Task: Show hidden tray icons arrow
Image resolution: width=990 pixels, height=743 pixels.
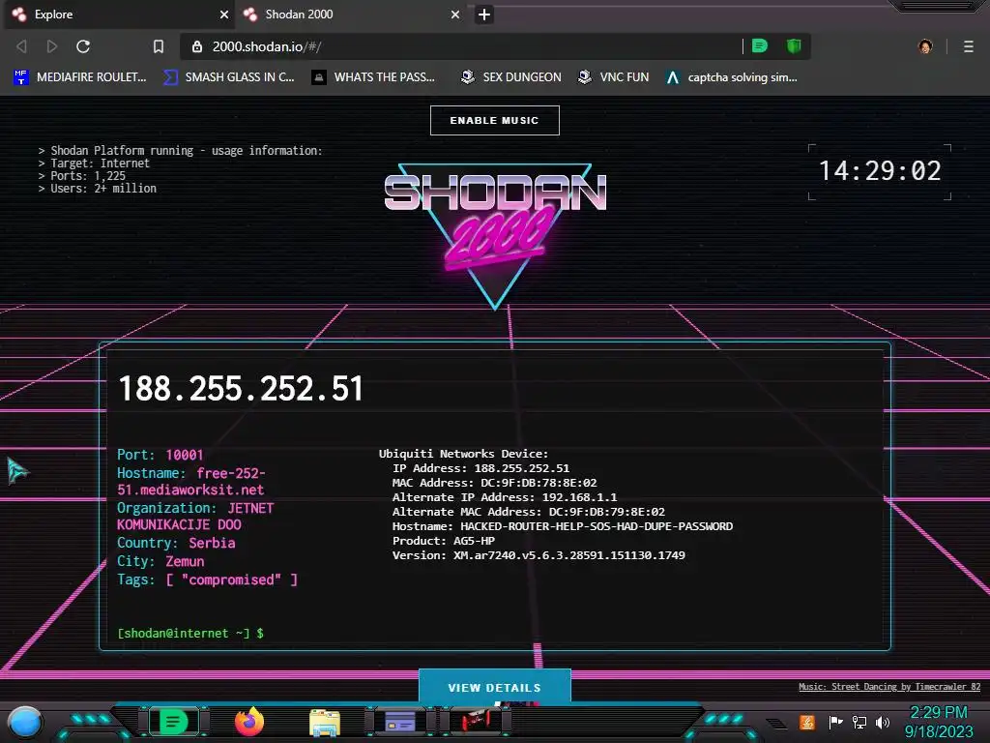Action: click(x=776, y=724)
